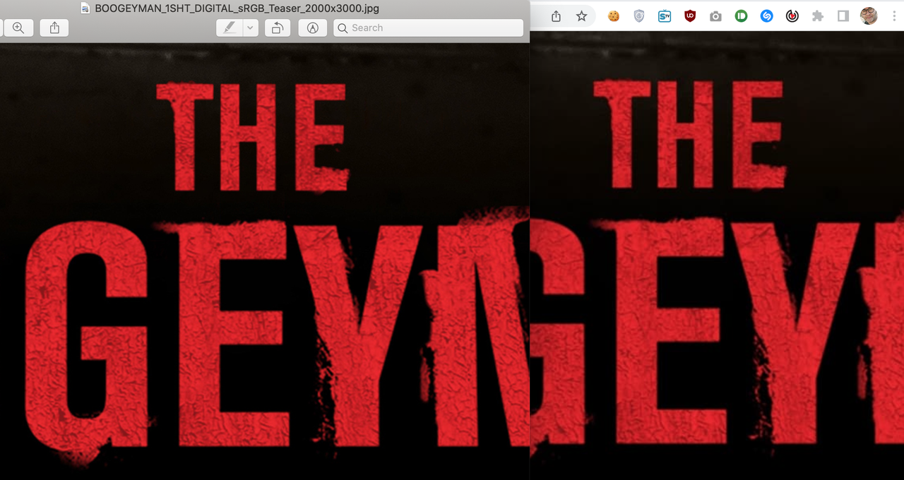Open the cookie extension in Chrome
This screenshot has height=480, width=904.
pyautogui.click(x=614, y=16)
